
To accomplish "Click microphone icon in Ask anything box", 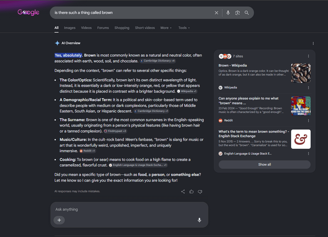I will click(199, 220).
